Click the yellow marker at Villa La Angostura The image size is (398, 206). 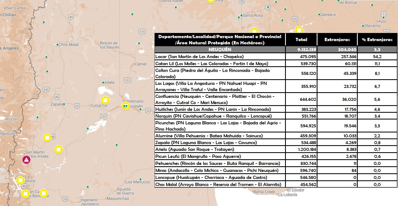[x=20, y=180]
